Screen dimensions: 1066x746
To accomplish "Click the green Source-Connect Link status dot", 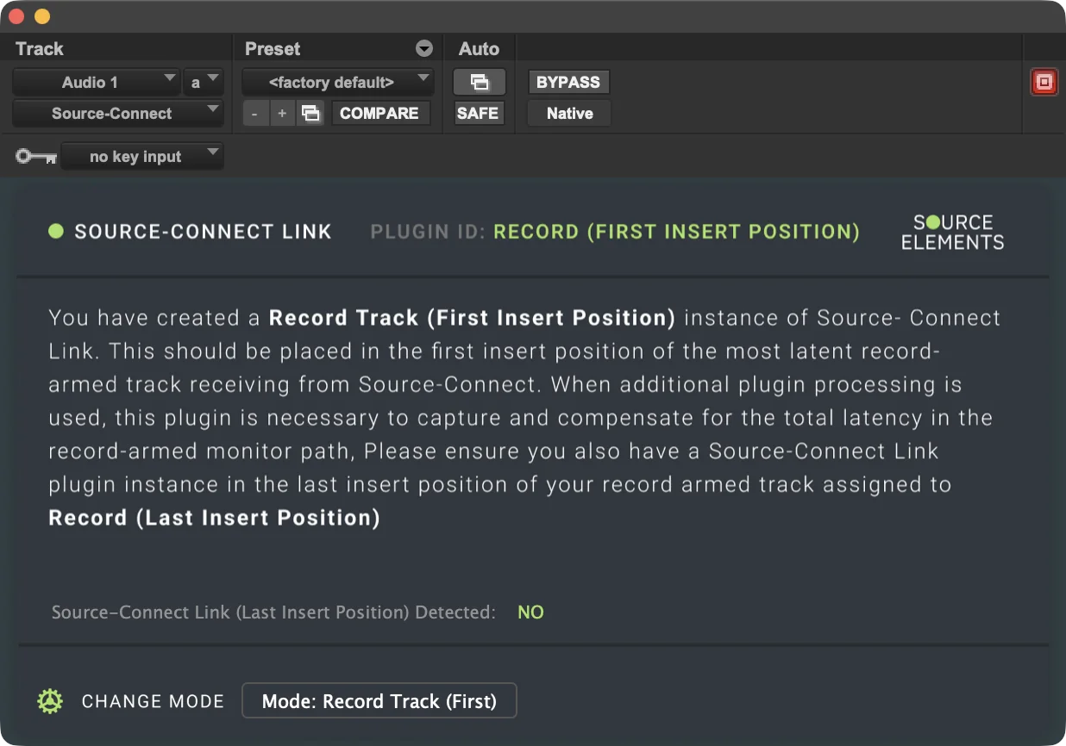I will [56, 231].
